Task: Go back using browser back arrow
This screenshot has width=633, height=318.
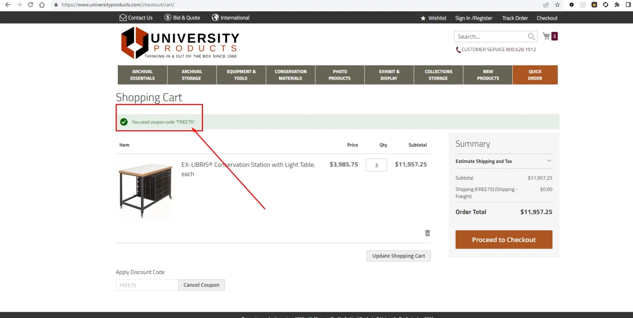Action: [8, 5]
